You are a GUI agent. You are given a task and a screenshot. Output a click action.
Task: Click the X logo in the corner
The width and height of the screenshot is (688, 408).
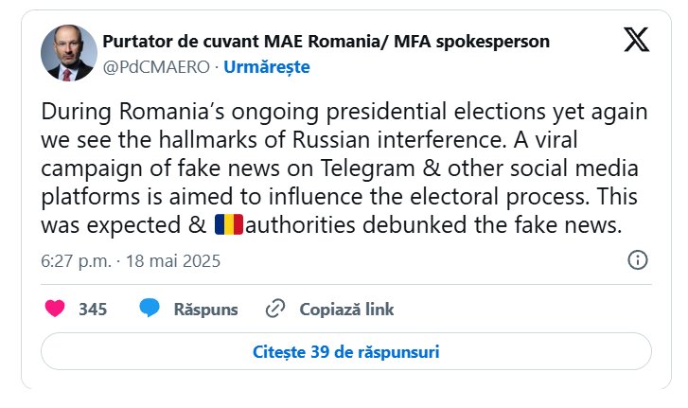(637, 41)
